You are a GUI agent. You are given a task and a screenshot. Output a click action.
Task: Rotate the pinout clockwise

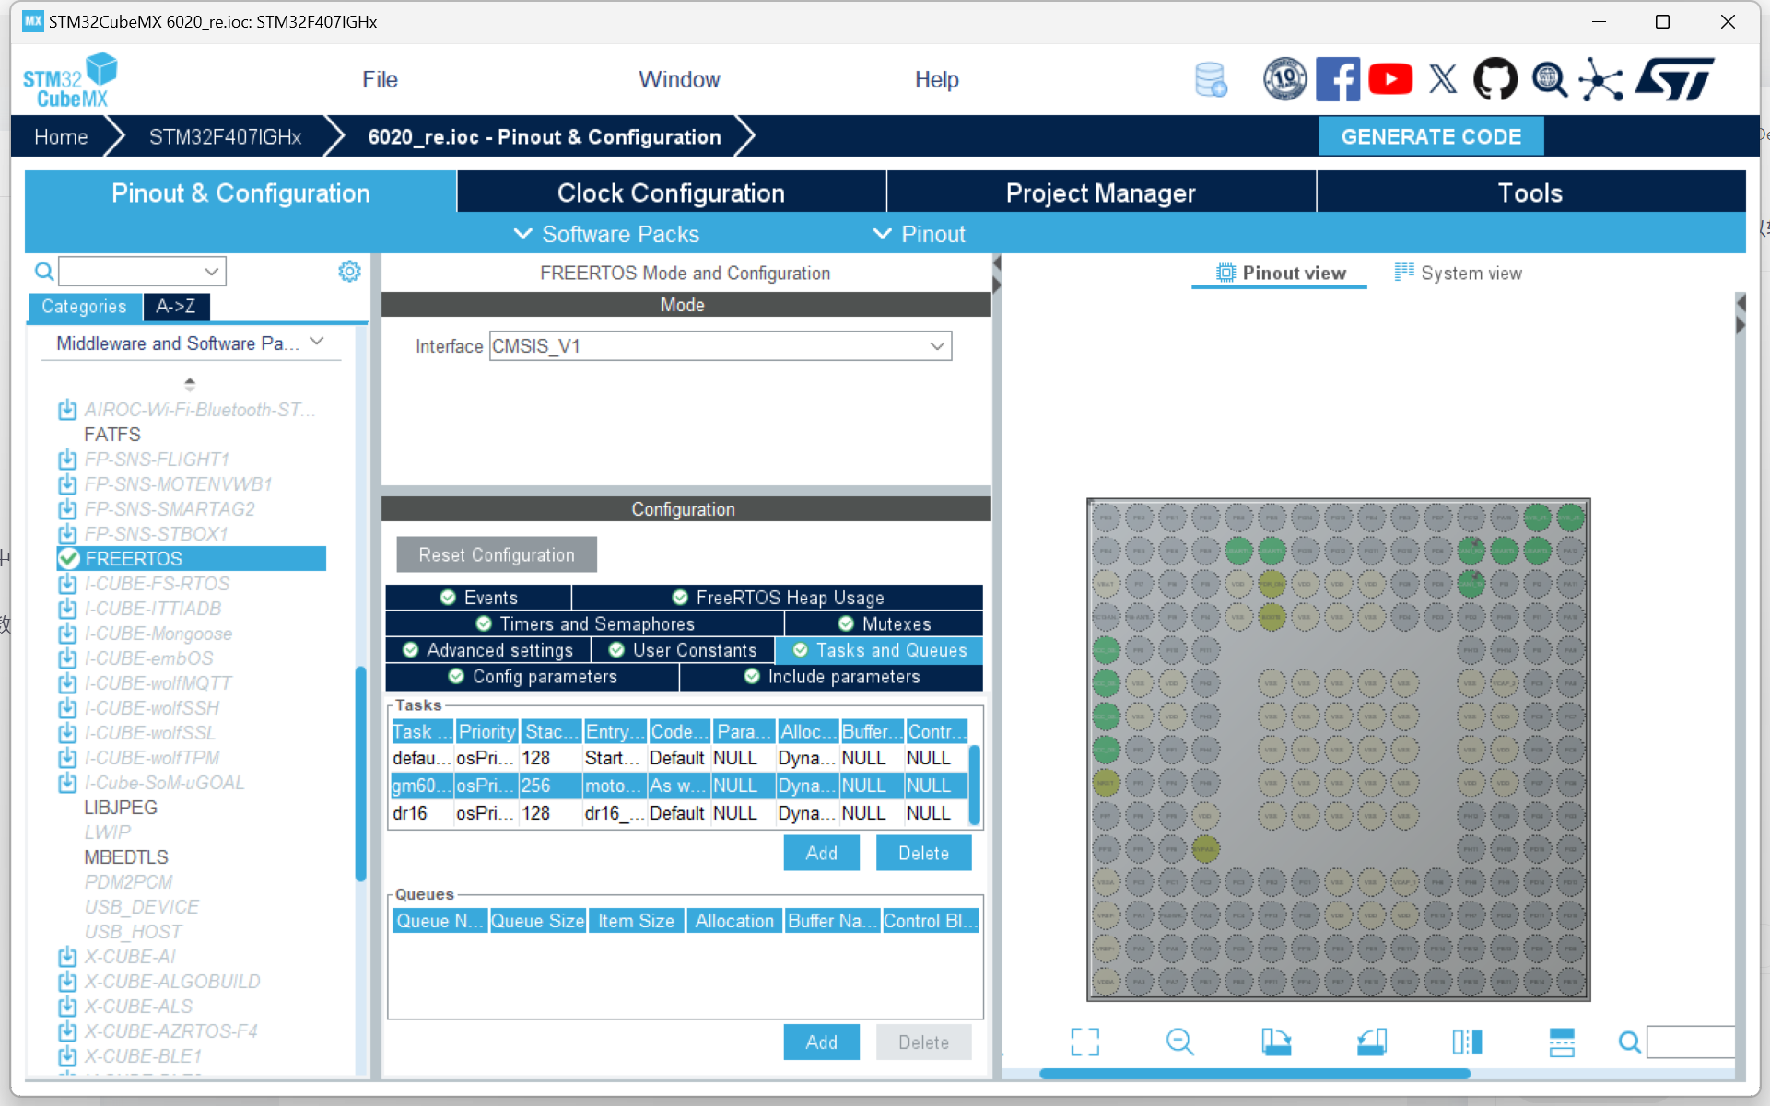coord(1275,1042)
